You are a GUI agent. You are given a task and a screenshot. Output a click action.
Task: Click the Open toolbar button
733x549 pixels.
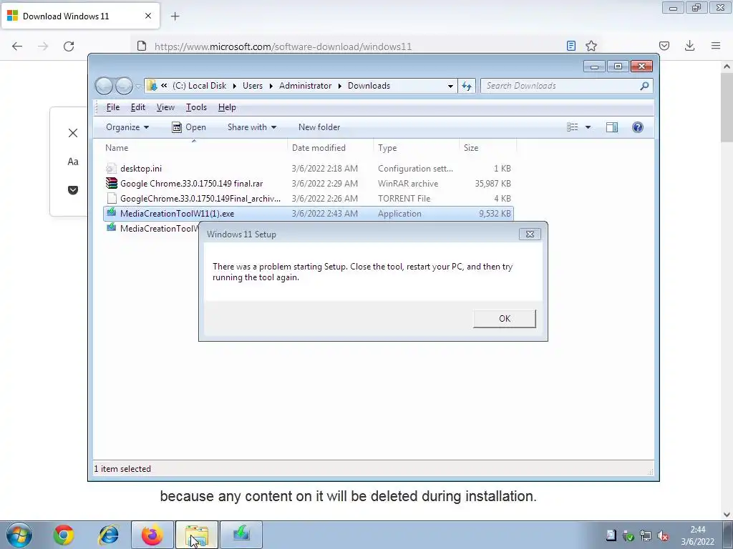coord(189,127)
